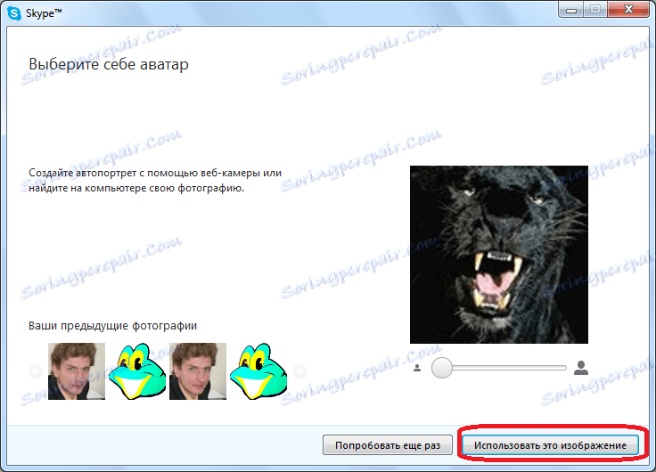
Task: Select the first cartoon frog thumbnail
Action: click(137, 371)
